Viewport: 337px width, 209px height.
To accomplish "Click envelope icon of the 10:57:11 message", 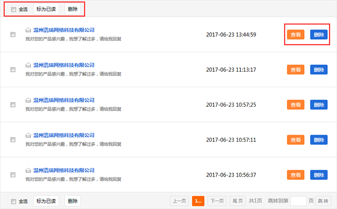I will pos(28,135).
